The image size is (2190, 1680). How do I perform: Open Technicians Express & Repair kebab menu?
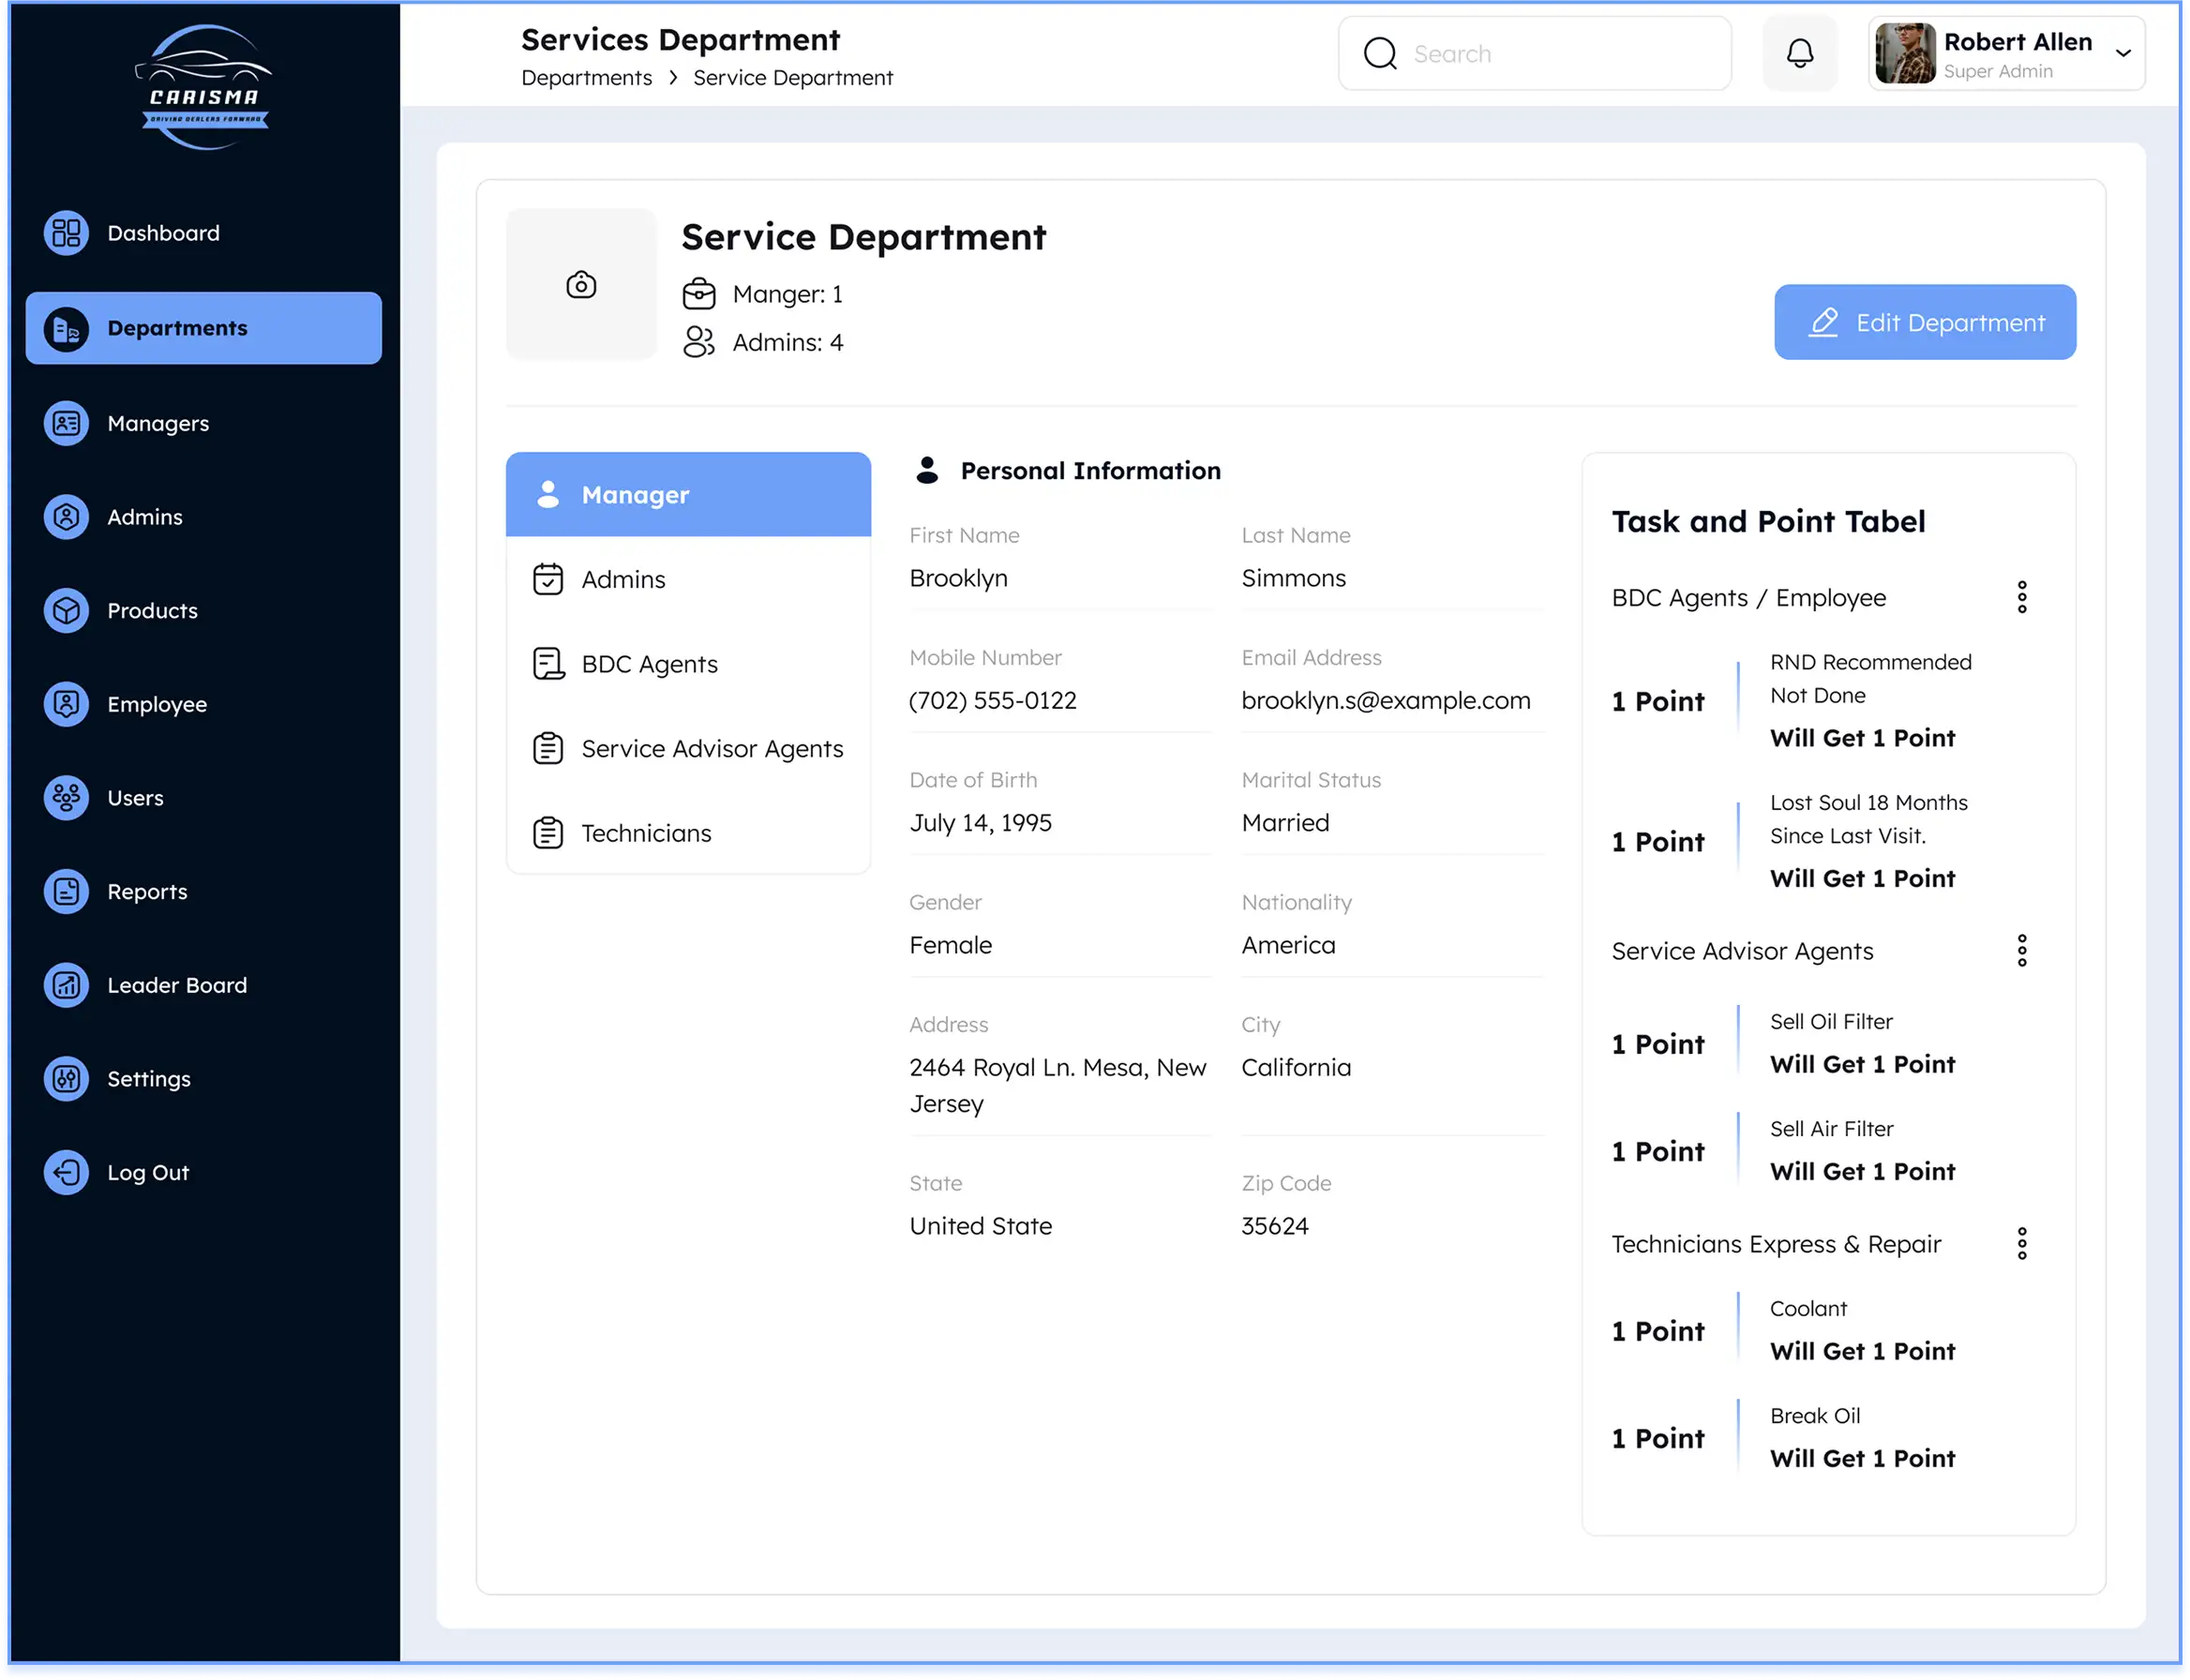click(x=2021, y=1244)
